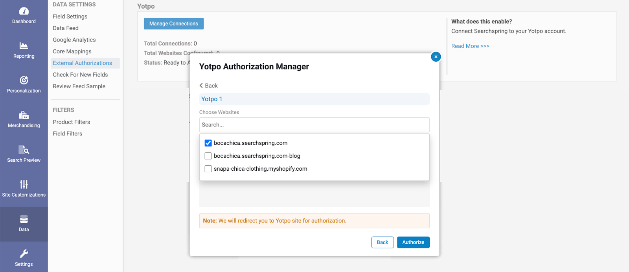Click the Reporting label in sidebar

tap(24, 56)
